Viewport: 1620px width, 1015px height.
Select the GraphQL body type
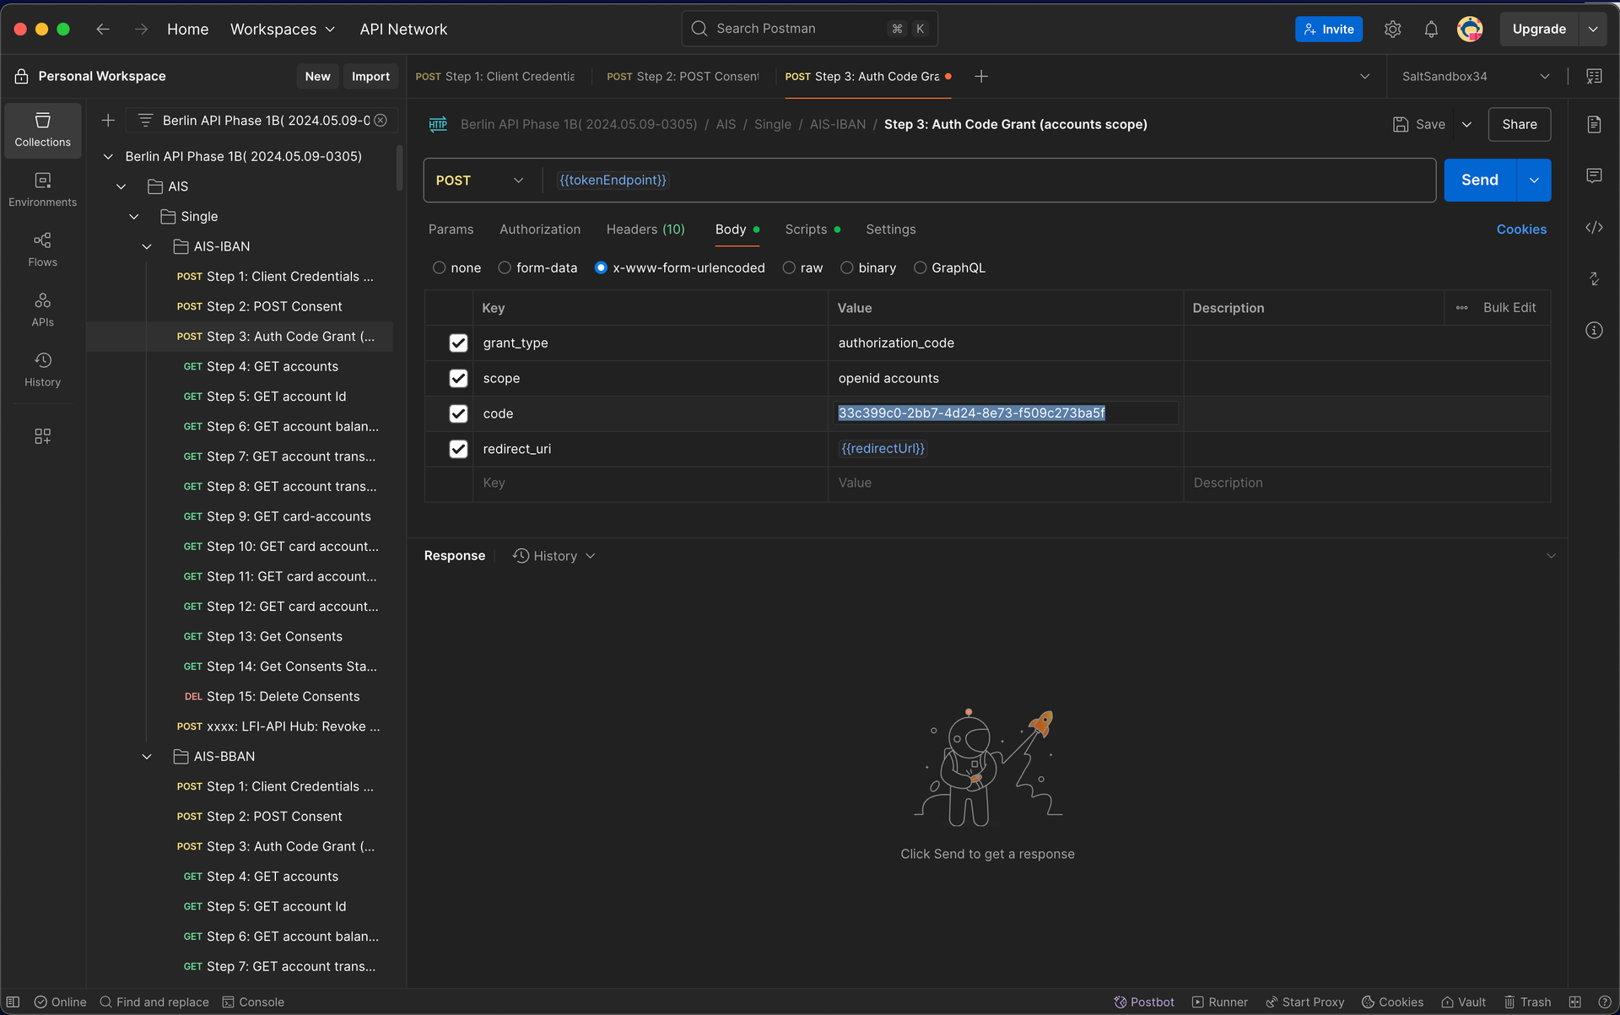click(920, 268)
